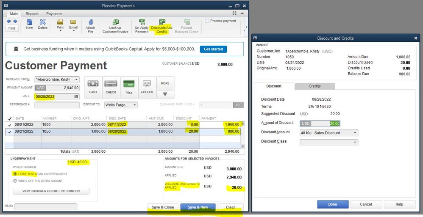Open the Payments tab
Image resolution: width=423 pixels, height=217 pixels.
point(54,14)
